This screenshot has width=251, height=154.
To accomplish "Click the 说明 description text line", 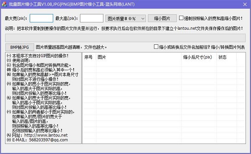I will pos(124,28).
